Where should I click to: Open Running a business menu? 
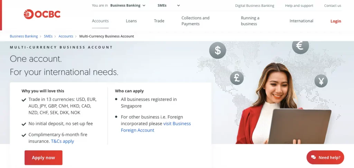click(250, 21)
